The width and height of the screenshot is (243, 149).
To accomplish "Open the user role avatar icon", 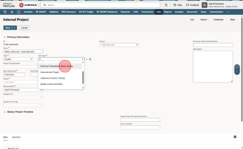I will click(x=204, y=5).
